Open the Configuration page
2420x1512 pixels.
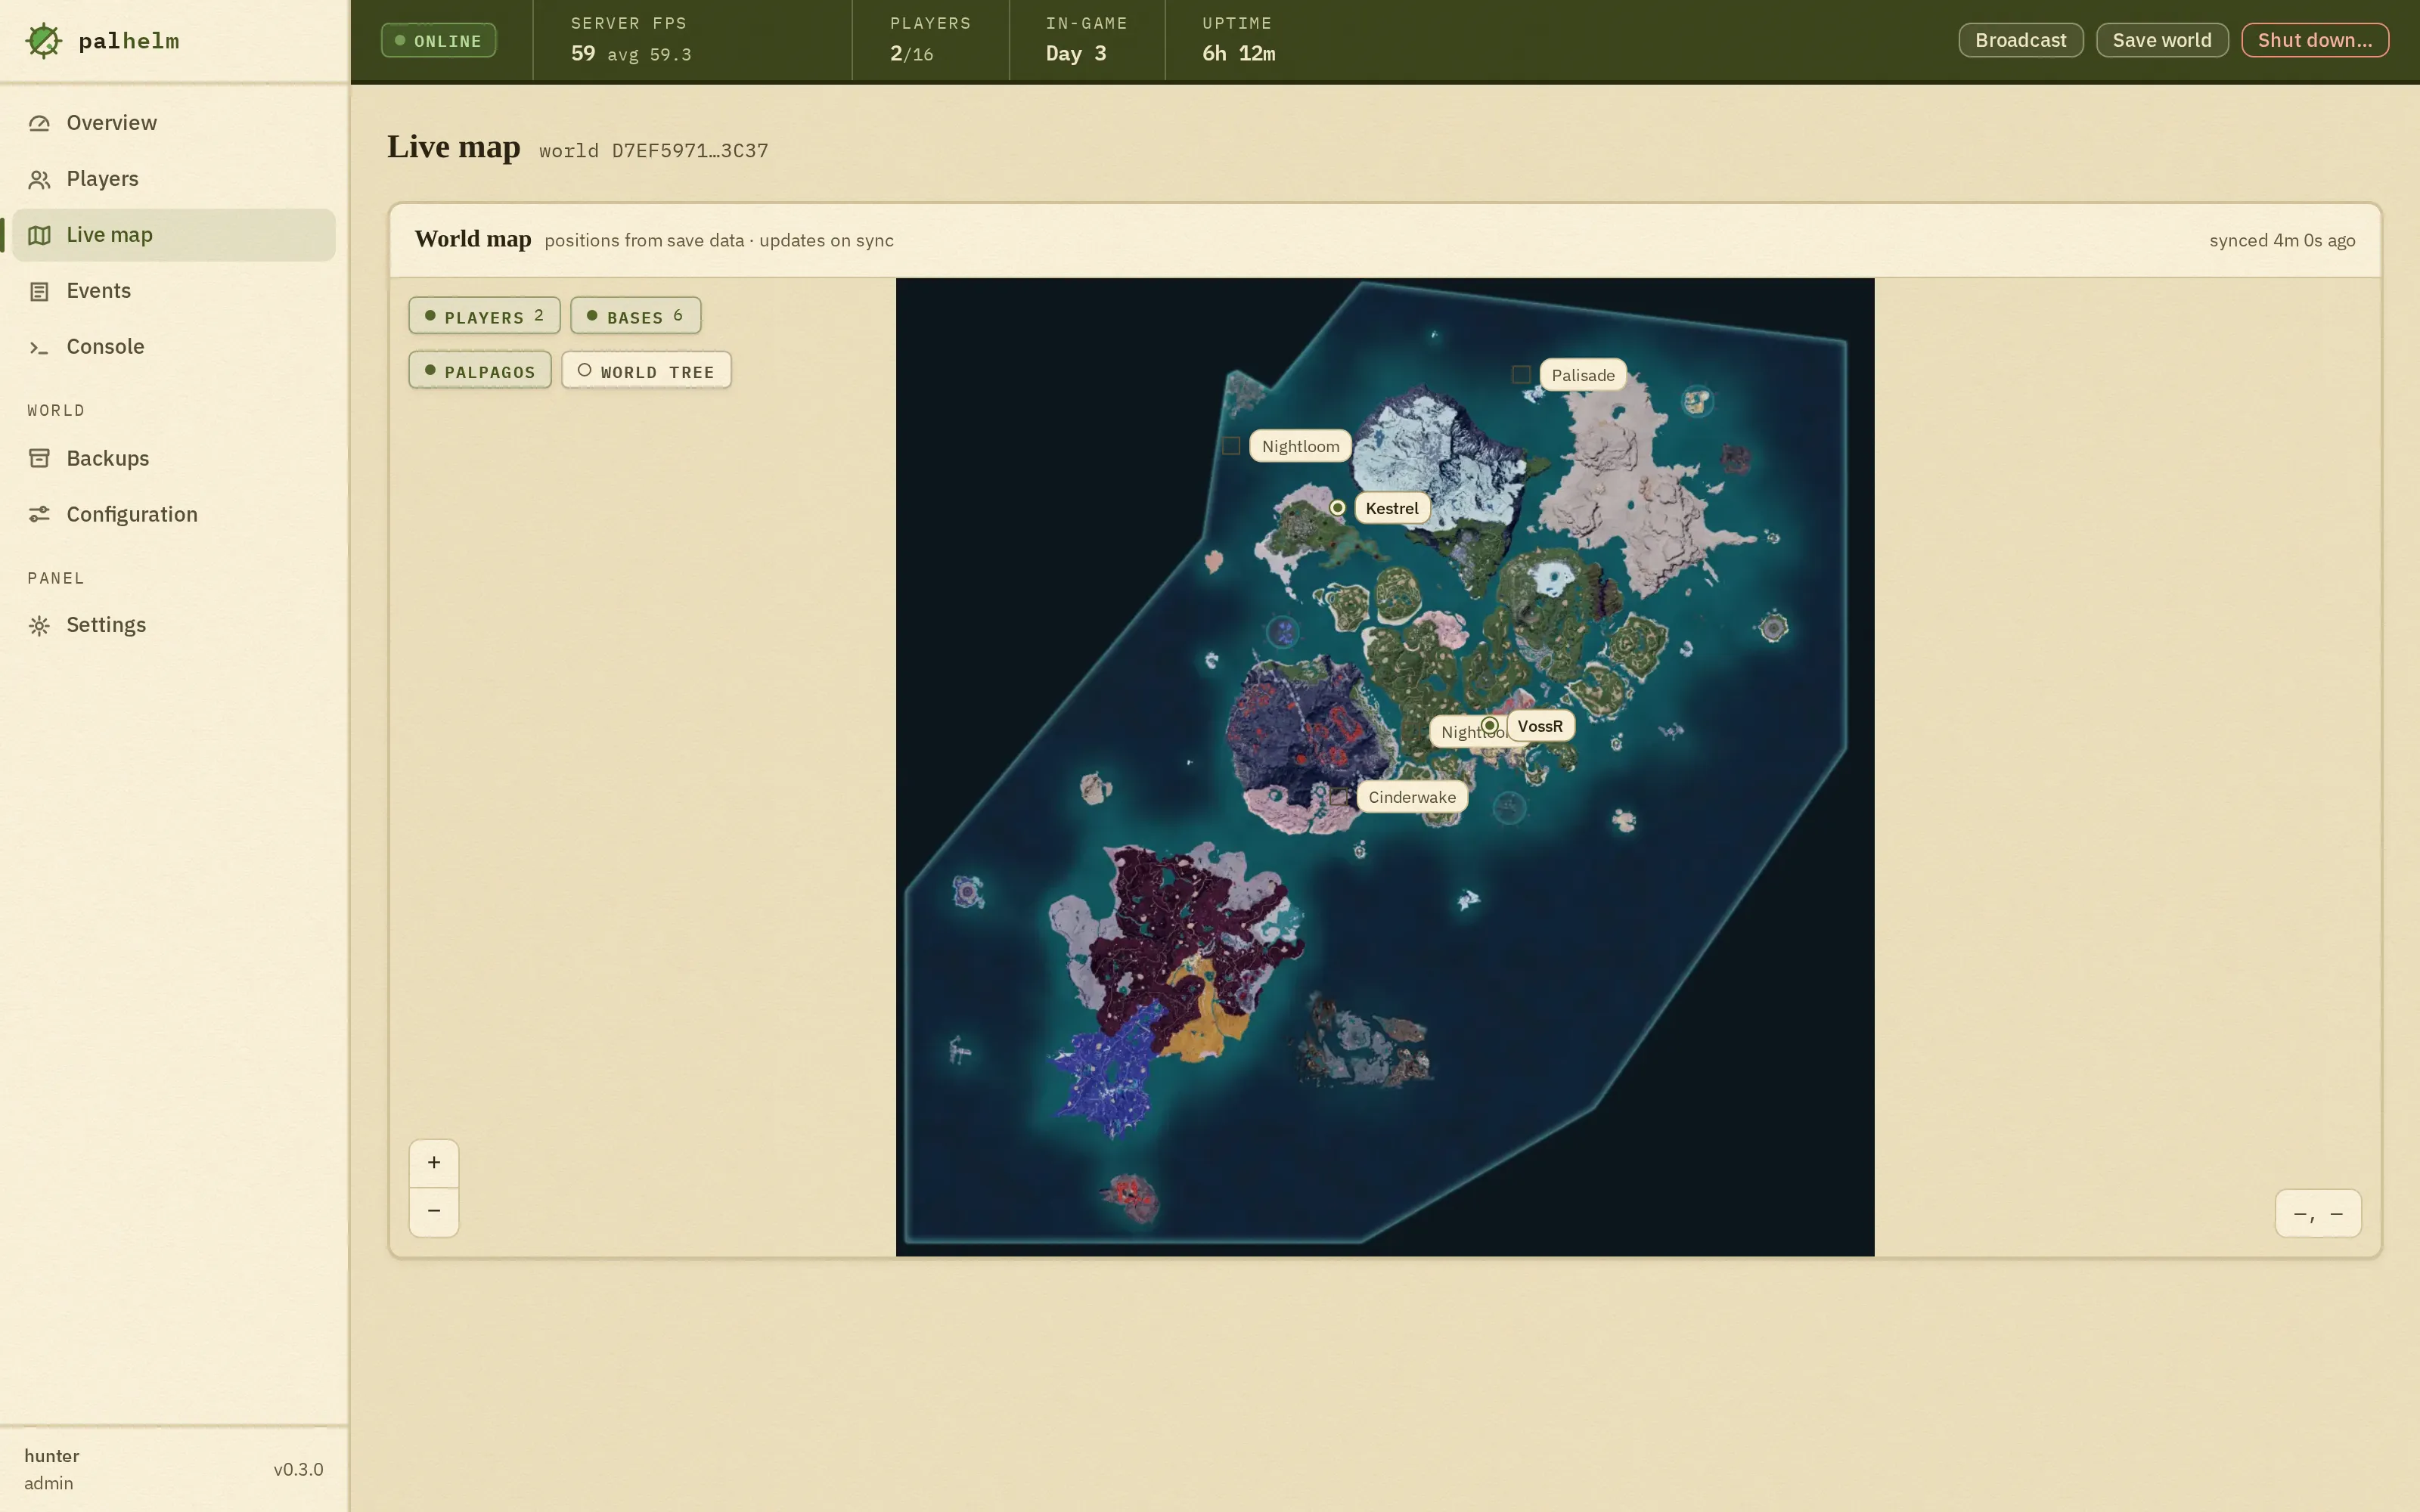point(174,514)
